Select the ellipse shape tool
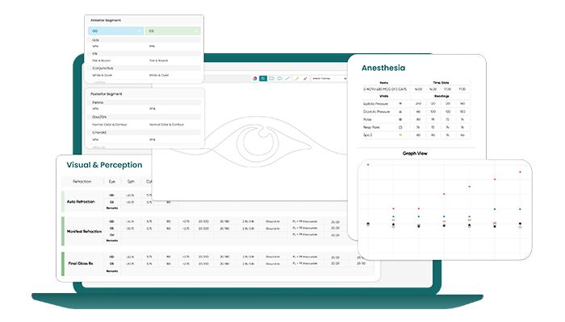 [279, 78]
